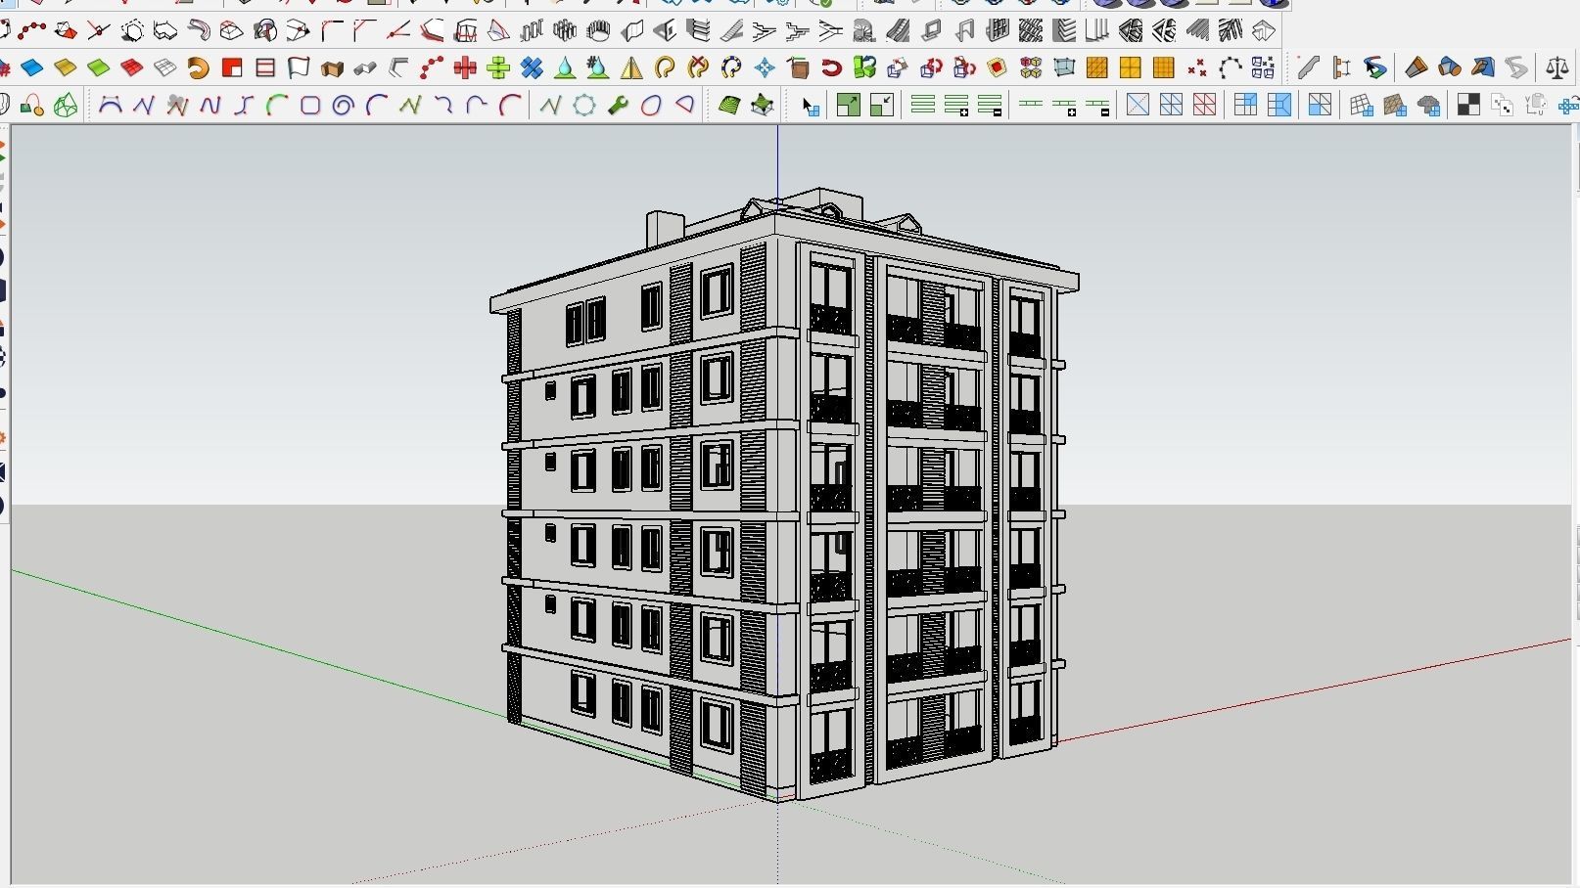1580x888 pixels.
Task: Select the door frame tool
Action: click(x=964, y=31)
